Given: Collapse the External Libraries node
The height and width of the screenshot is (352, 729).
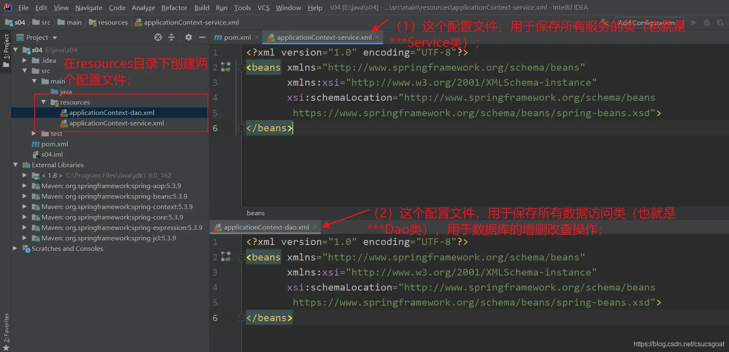Looking at the screenshot, I should (15, 165).
